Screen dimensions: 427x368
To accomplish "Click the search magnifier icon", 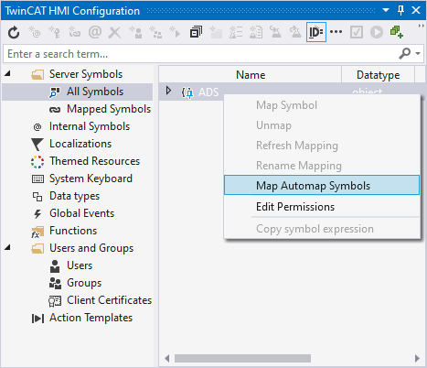I will [x=405, y=54].
